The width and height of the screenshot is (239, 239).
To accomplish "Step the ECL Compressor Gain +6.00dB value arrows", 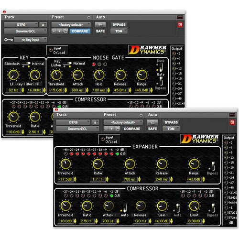I will pos(172,221).
